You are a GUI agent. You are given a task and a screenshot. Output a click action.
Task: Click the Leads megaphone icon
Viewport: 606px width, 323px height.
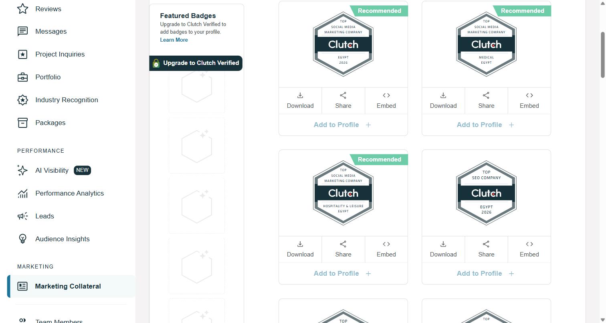point(23,216)
